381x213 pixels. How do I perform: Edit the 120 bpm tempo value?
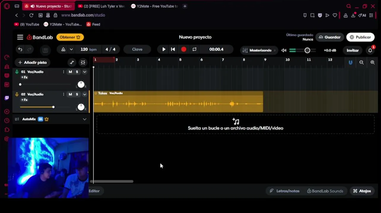point(88,49)
